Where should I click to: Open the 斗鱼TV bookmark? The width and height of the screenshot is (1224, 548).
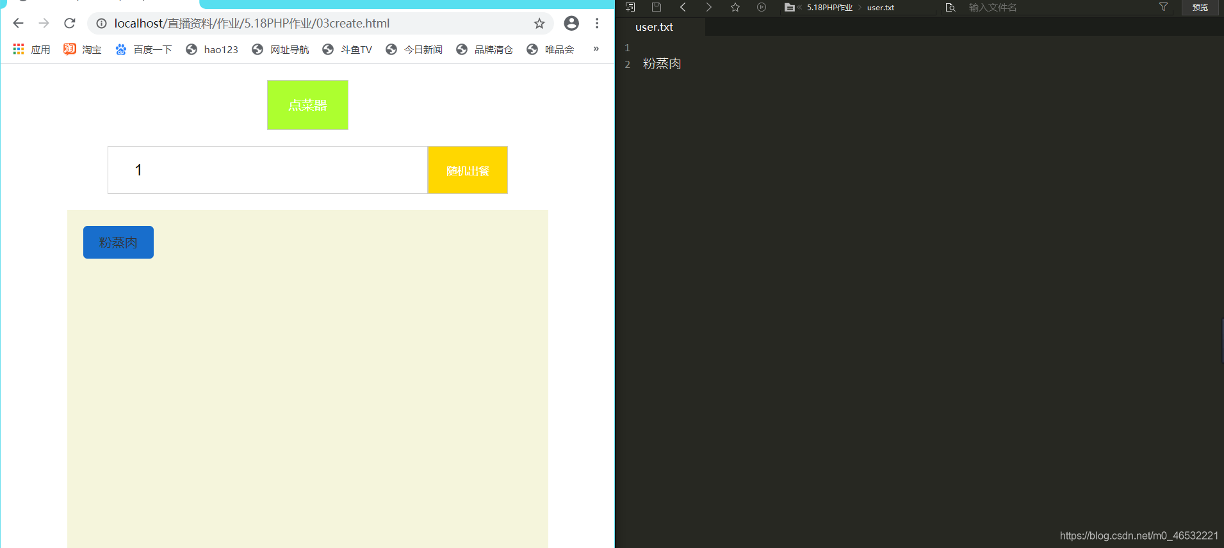pyautogui.click(x=347, y=49)
